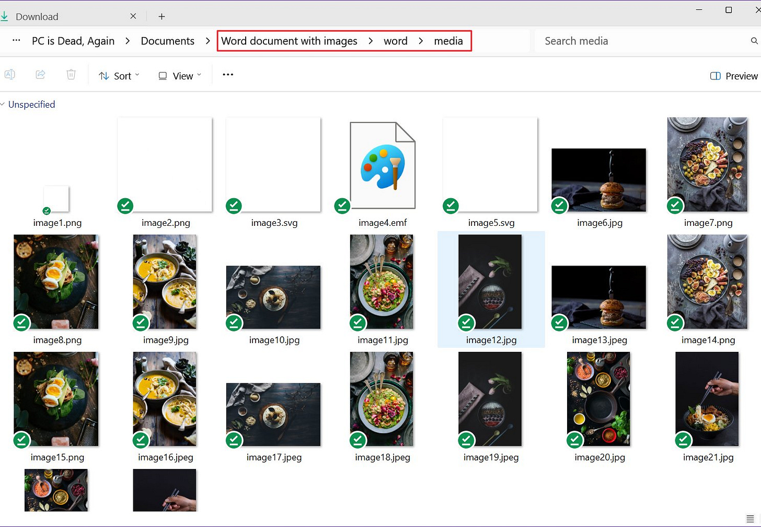Navigate to Documents breadcrumb
This screenshot has width=761, height=527.
pos(167,41)
